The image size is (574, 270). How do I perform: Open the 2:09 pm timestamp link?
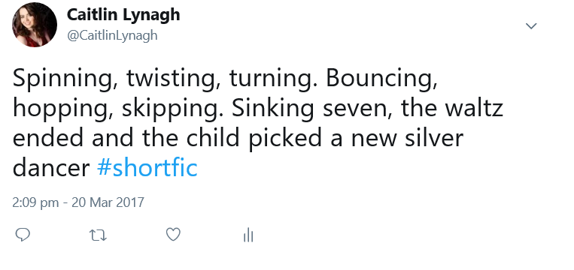tap(35, 202)
